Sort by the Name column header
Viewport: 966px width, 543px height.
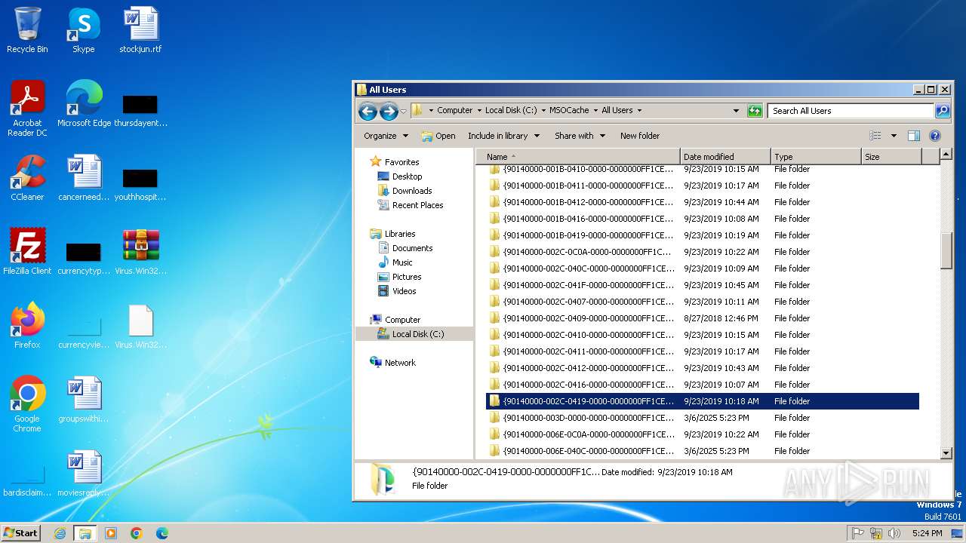[578, 157]
